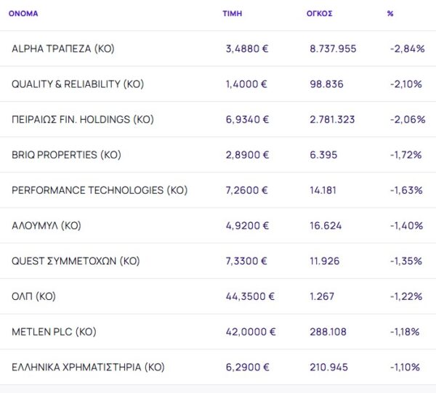The width and height of the screenshot is (436, 393).
Task: Click the ΟΛΠ (ΚΟ) stock name
Action: point(33,296)
